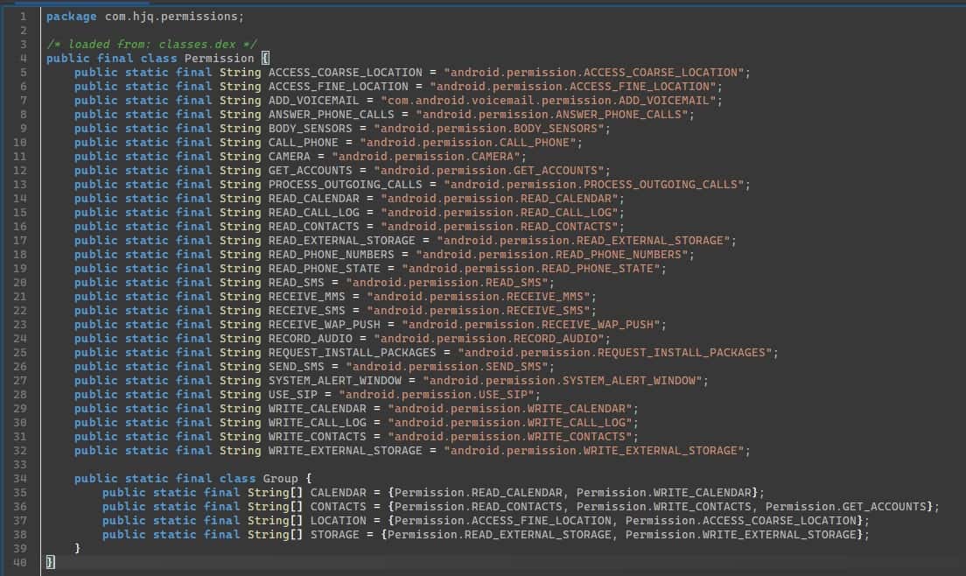Click the CONTACTS array name on line 36
966x576 pixels.
pyautogui.click(x=339, y=507)
